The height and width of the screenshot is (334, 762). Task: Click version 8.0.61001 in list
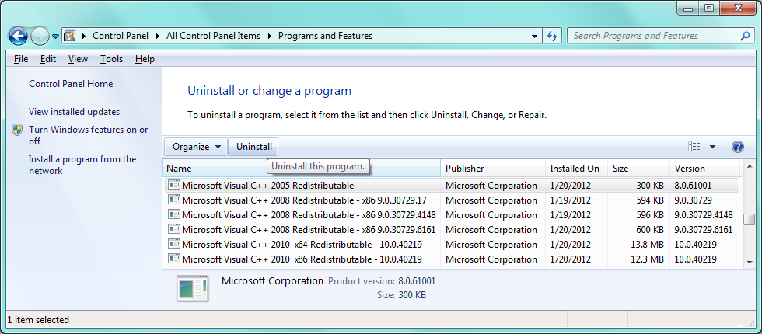(x=694, y=186)
